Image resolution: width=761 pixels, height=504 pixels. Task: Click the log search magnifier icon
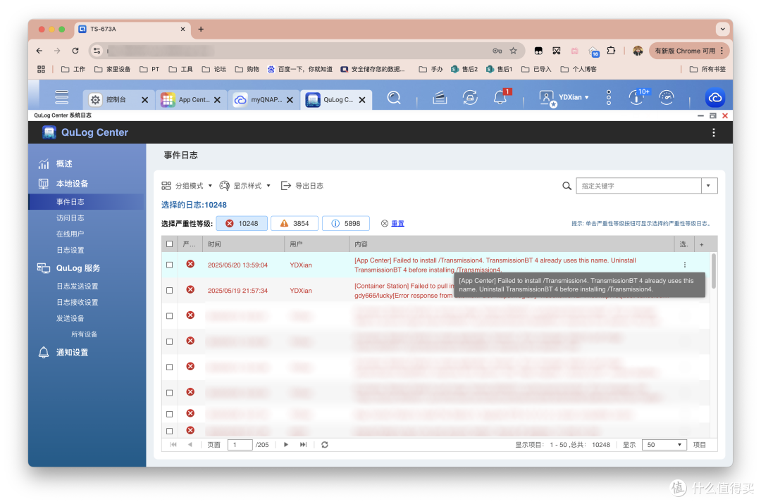click(x=567, y=186)
